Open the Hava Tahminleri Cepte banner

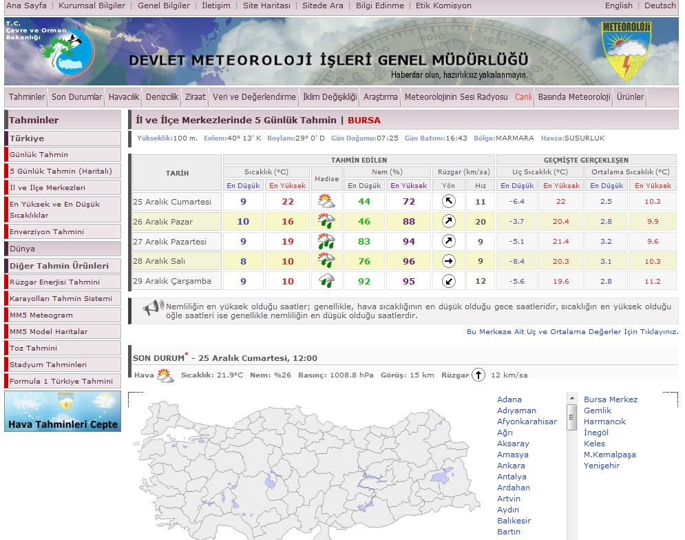pyautogui.click(x=63, y=411)
